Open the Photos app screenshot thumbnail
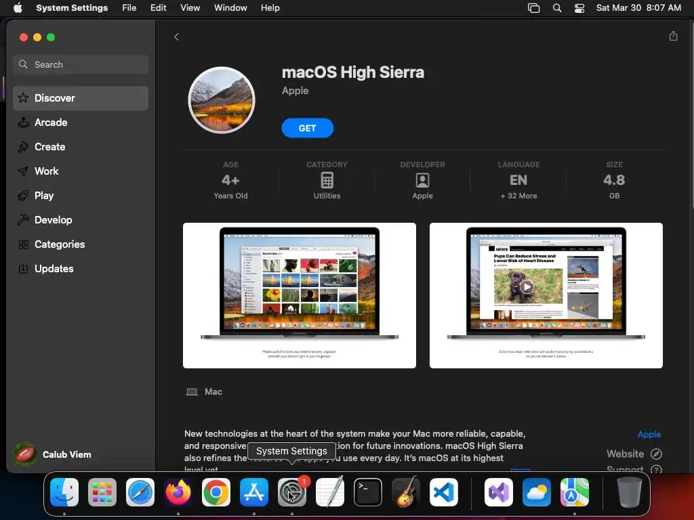The height and width of the screenshot is (520, 694). [299, 295]
